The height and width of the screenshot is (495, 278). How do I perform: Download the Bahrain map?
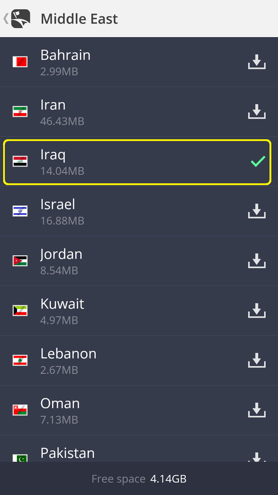point(257,62)
